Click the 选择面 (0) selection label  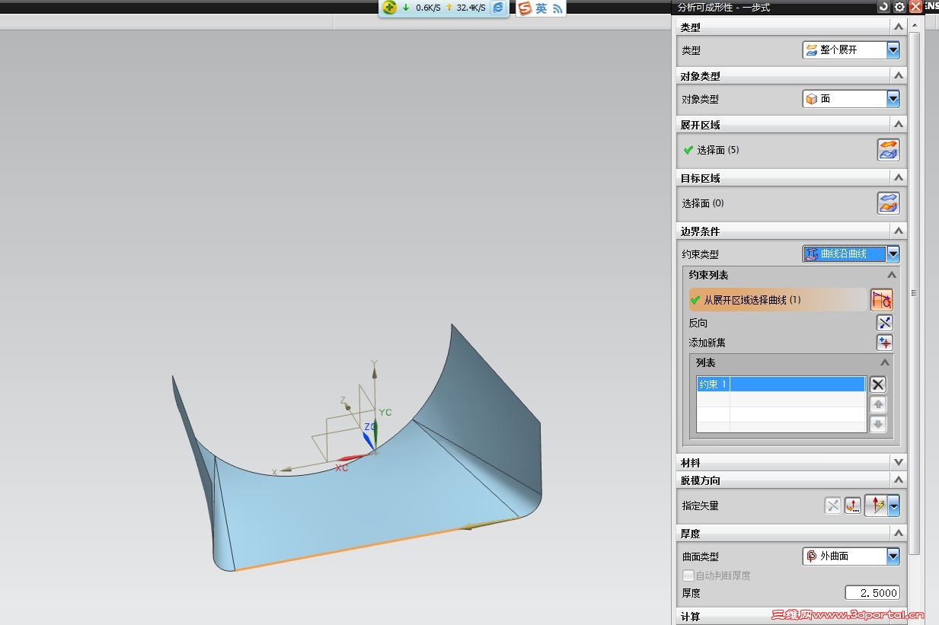pos(703,203)
